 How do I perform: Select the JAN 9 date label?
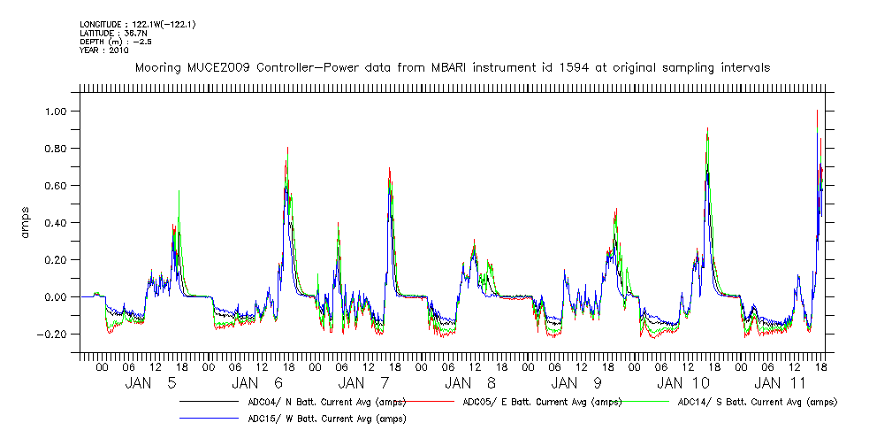click(x=576, y=383)
